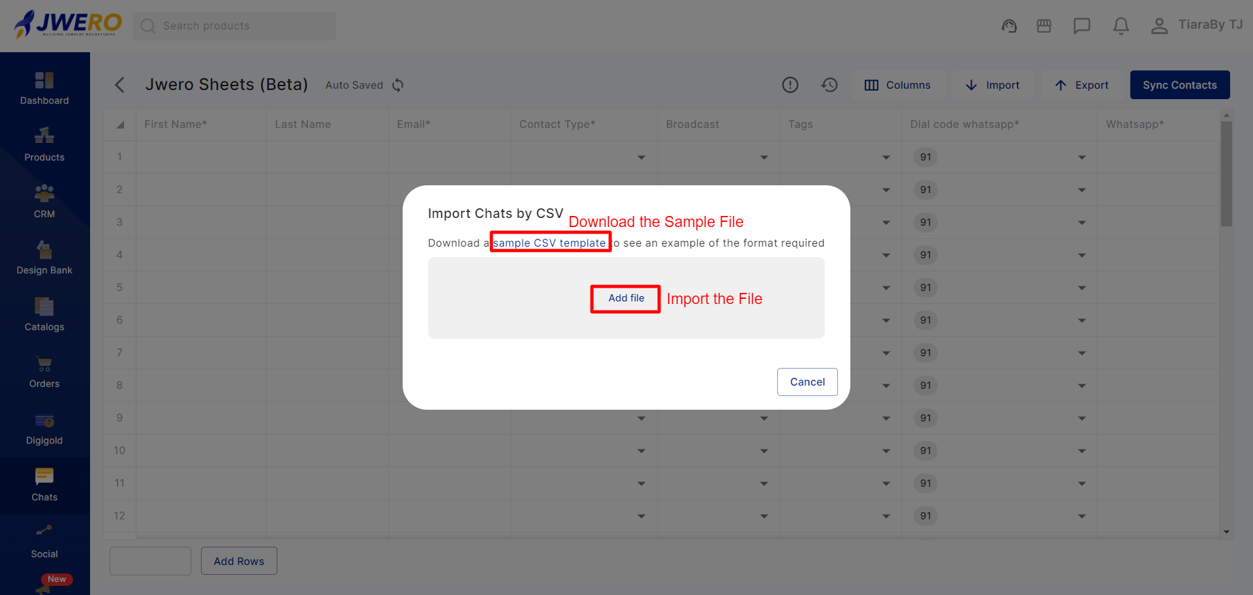Image resolution: width=1253 pixels, height=595 pixels.
Task: Click the support headset icon in header
Action: coord(1009,26)
